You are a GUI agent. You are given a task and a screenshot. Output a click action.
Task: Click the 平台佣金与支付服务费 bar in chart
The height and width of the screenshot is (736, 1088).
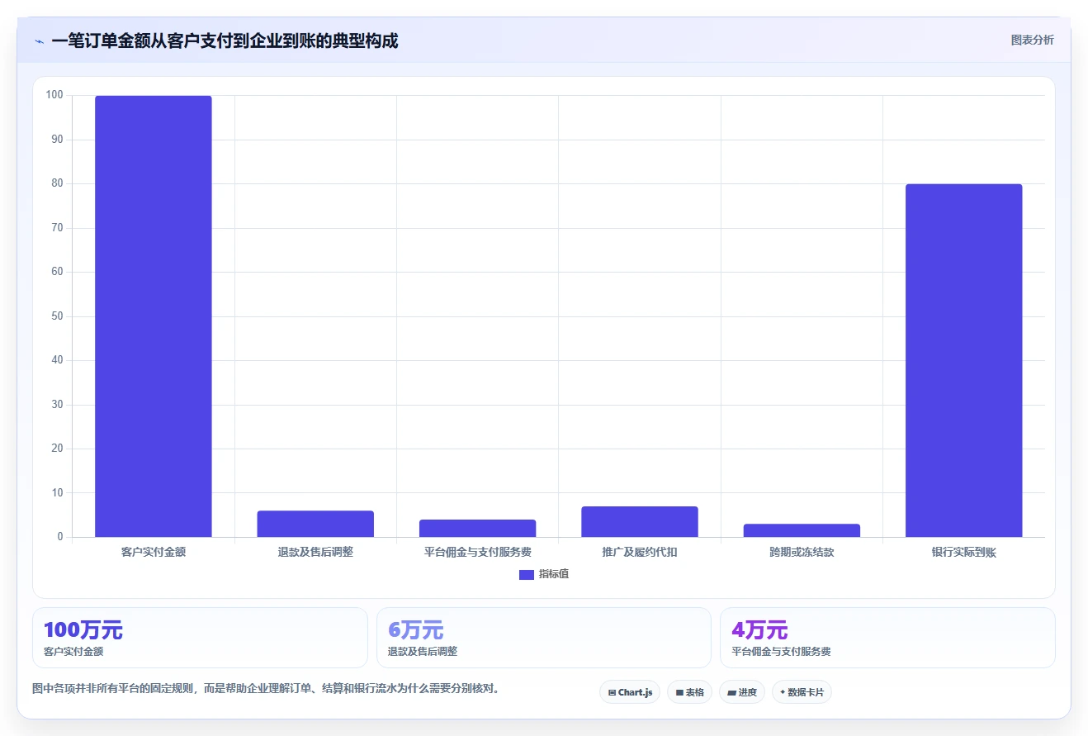[x=477, y=529]
